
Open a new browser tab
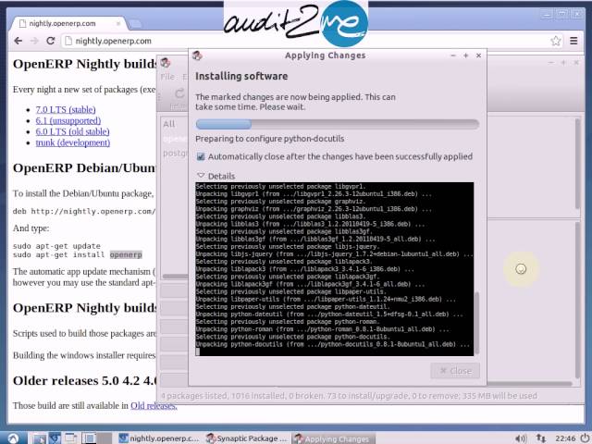tap(134, 24)
